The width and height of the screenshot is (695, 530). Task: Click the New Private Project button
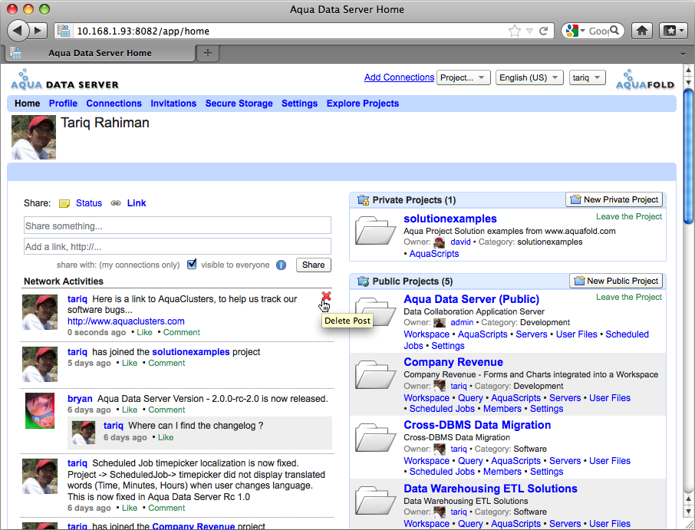coord(614,199)
